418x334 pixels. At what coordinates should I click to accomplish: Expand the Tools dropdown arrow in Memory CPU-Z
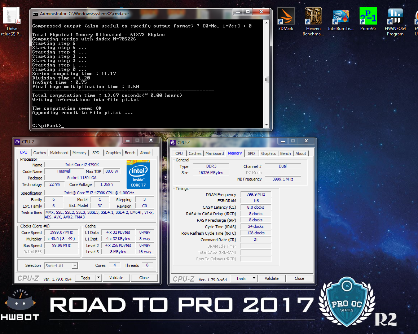click(254, 278)
